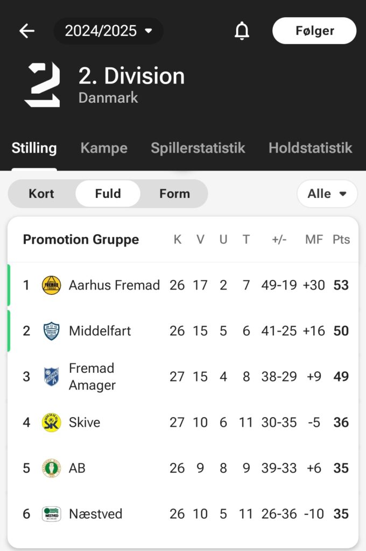Tap the Skive club crest
This screenshot has height=551, width=366.
pyautogui.click(x=51, y=422)
